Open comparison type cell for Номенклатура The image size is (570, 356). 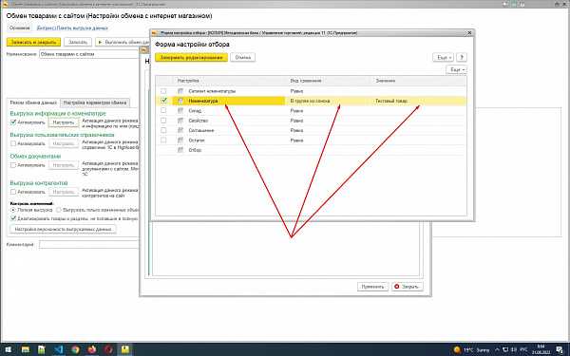(330, 101)
